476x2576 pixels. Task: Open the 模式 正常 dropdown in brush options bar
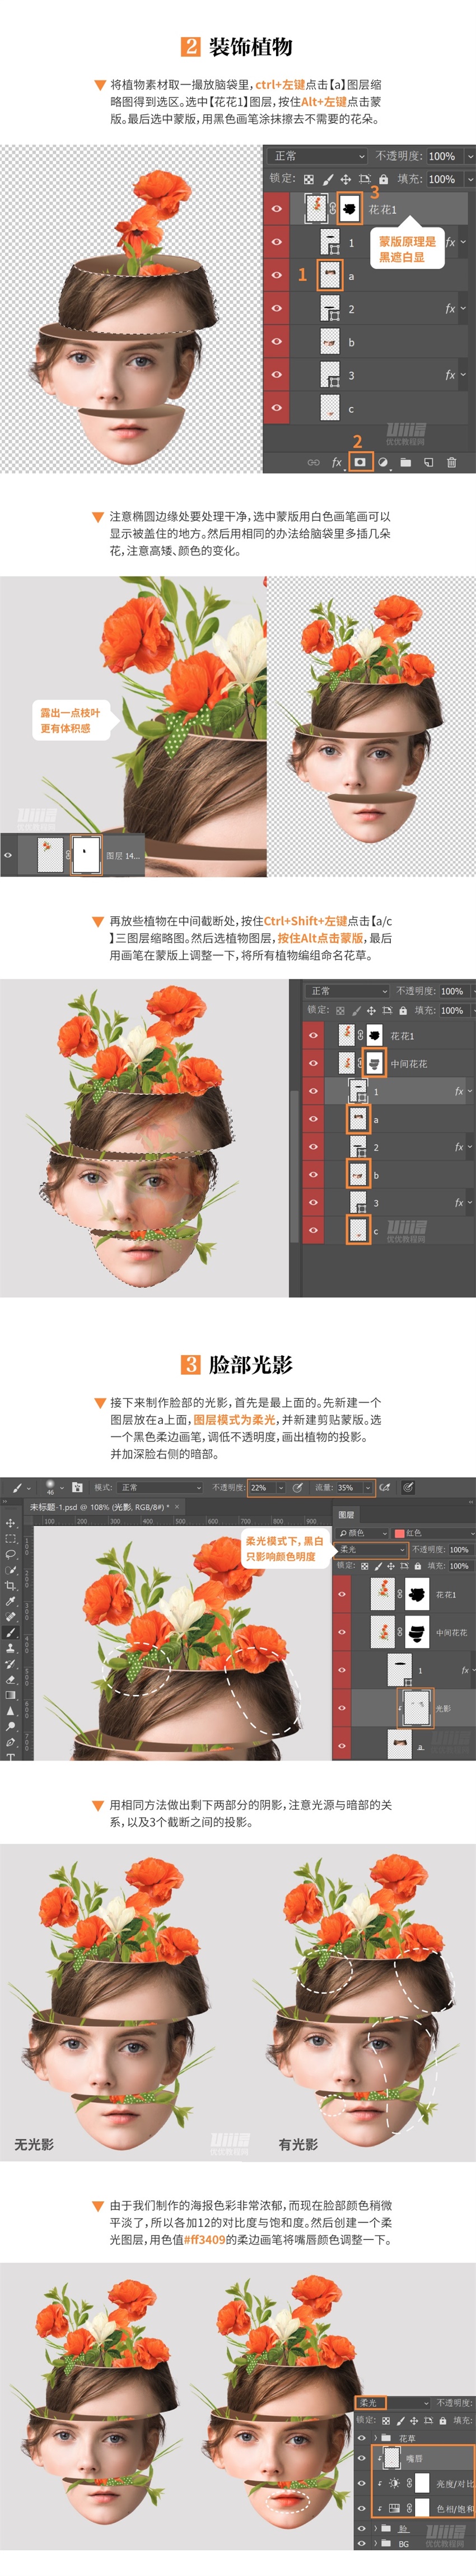click(x=160, y=1487)
